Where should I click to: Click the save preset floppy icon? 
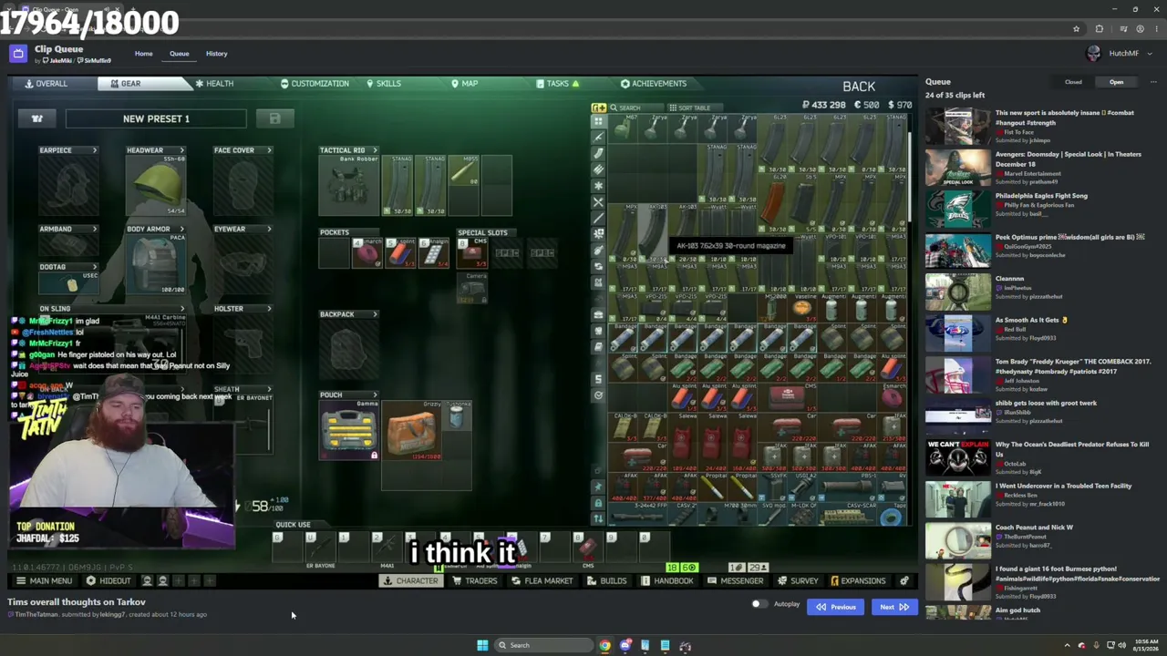tap(274, 118)
